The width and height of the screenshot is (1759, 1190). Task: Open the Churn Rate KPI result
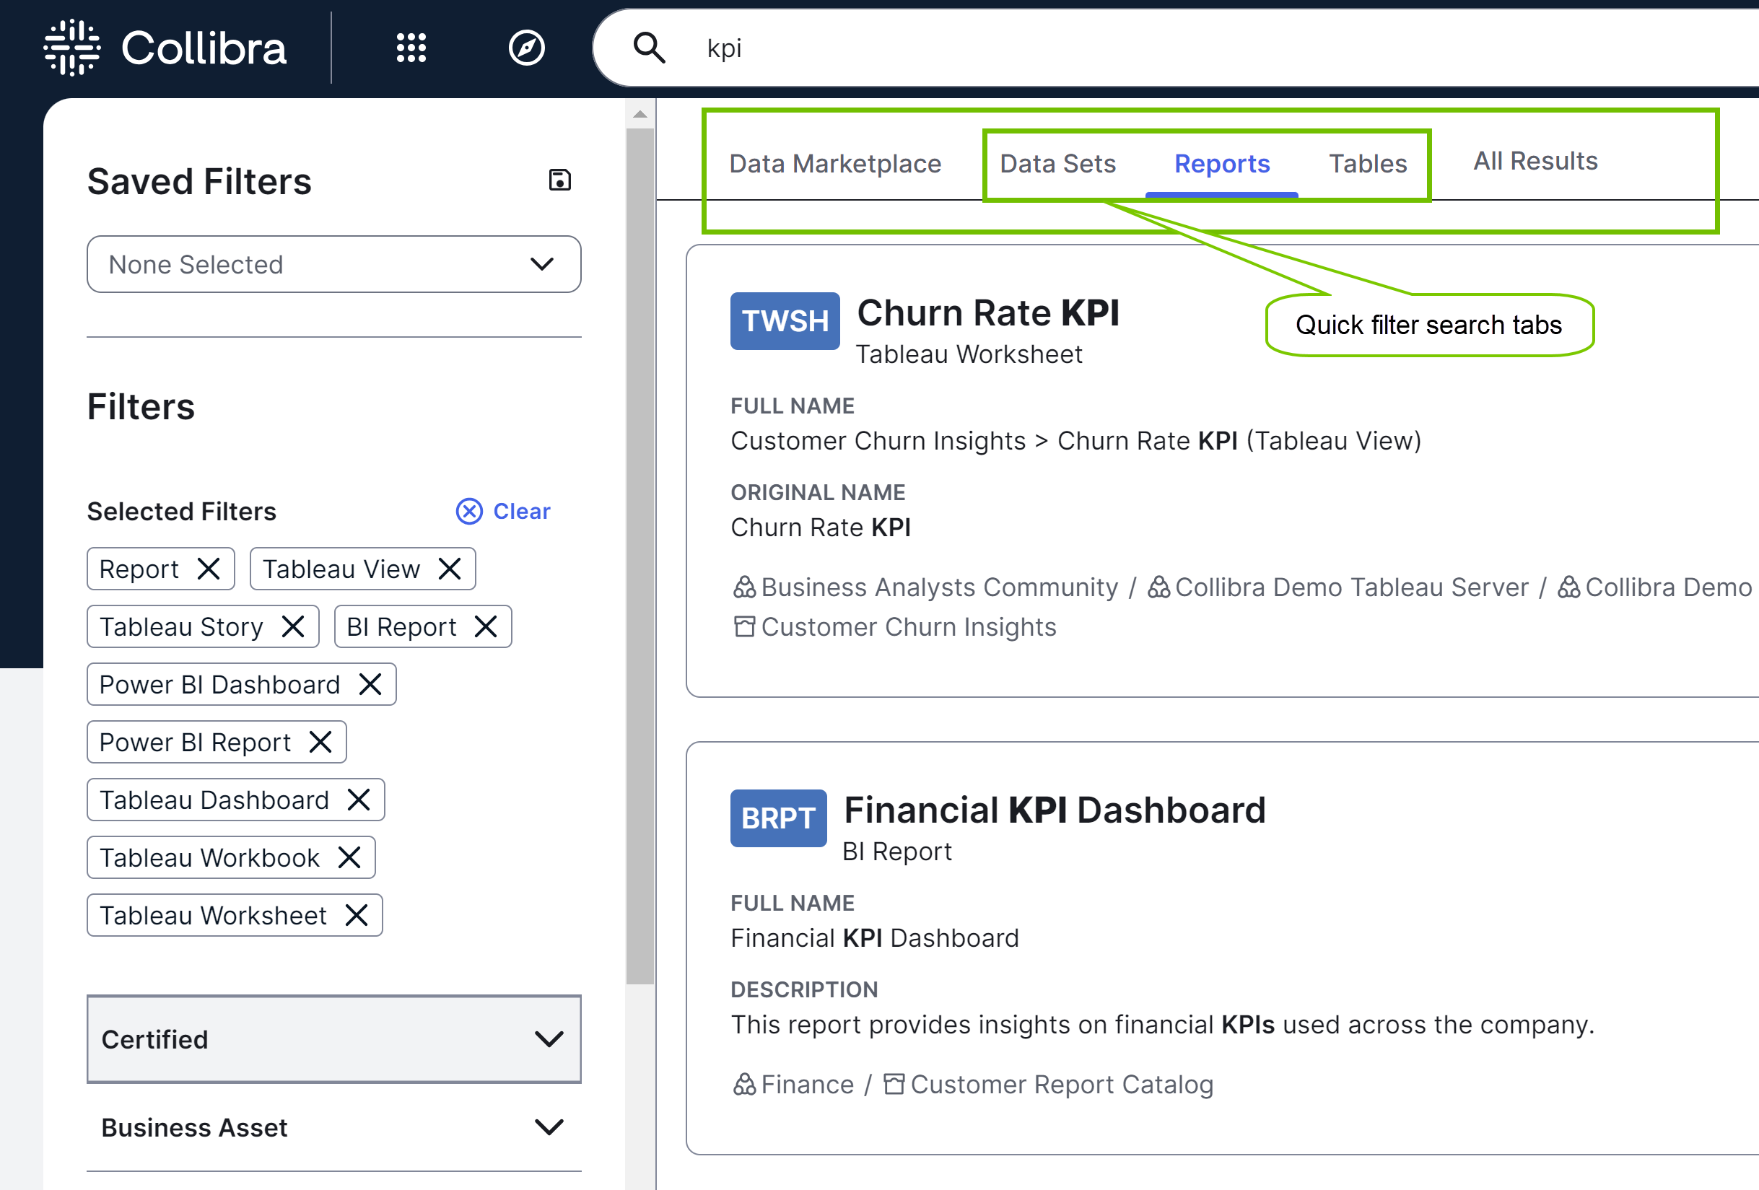[987, 312]
